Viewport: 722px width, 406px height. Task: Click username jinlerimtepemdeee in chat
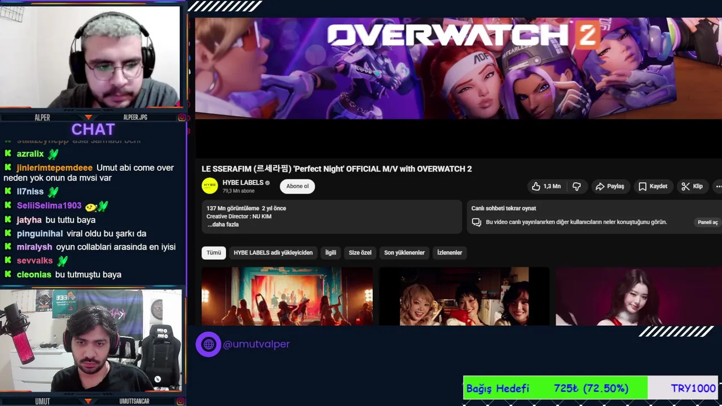click(x=55, y=167)
